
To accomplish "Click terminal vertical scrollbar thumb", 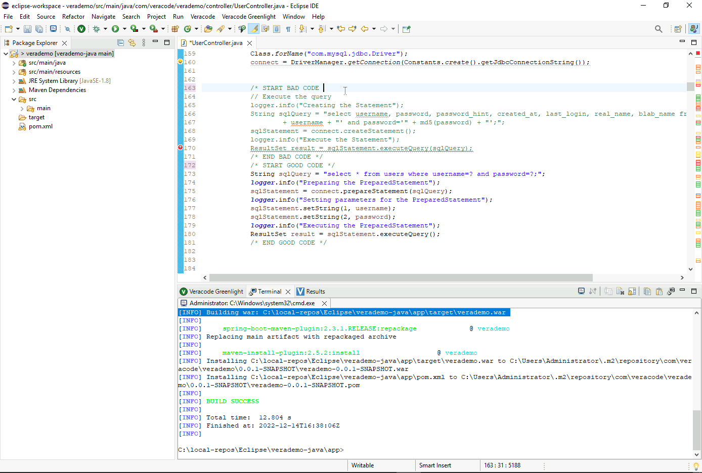I will [696, 430].
